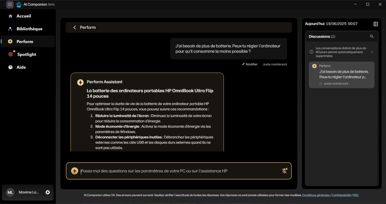Open the FAQ link
386x204 pixels.
[355, 195]
